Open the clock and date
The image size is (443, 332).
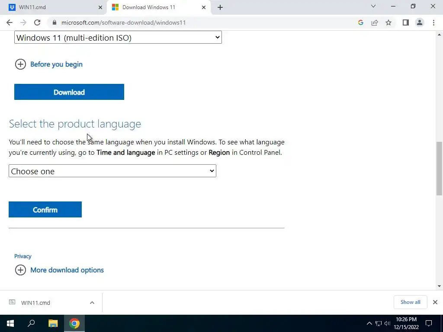pyautogui.click(x=406, y=323)
